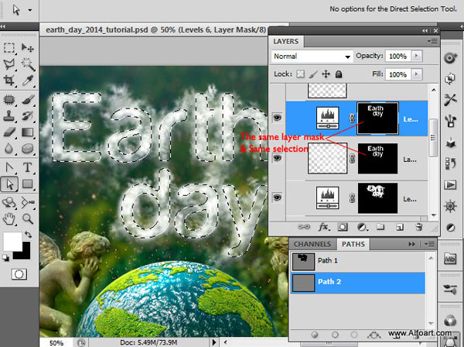Reset default foreground and background colors
Screen dimensions: 464x347
coord(5,258)
